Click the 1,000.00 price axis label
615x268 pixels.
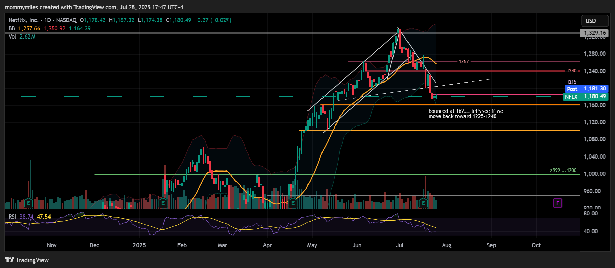595,174
